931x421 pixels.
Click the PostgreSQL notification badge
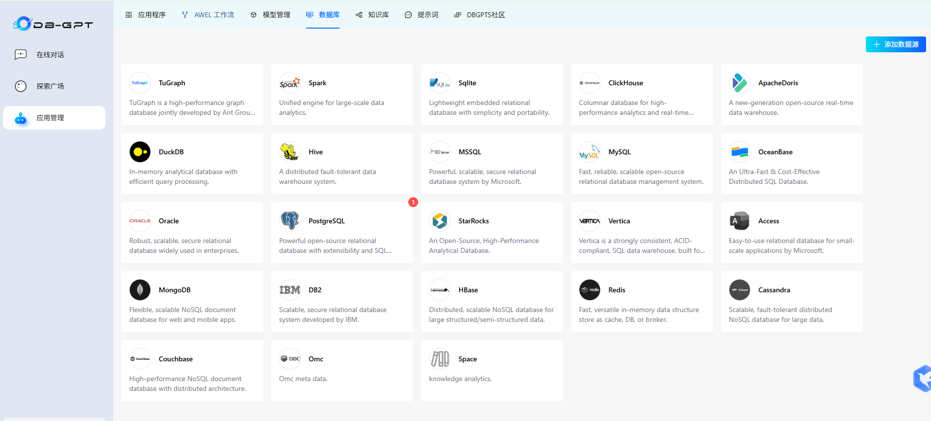pos(413,202)
